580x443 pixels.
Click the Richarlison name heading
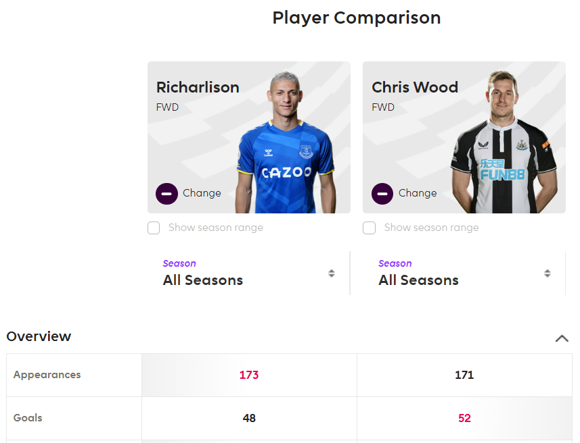point(198,88)
